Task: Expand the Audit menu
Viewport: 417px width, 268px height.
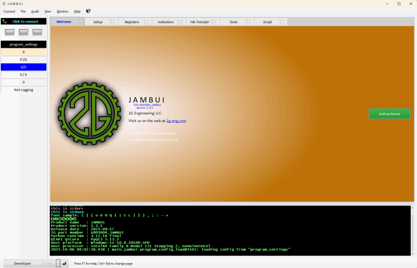Action: 35,11
